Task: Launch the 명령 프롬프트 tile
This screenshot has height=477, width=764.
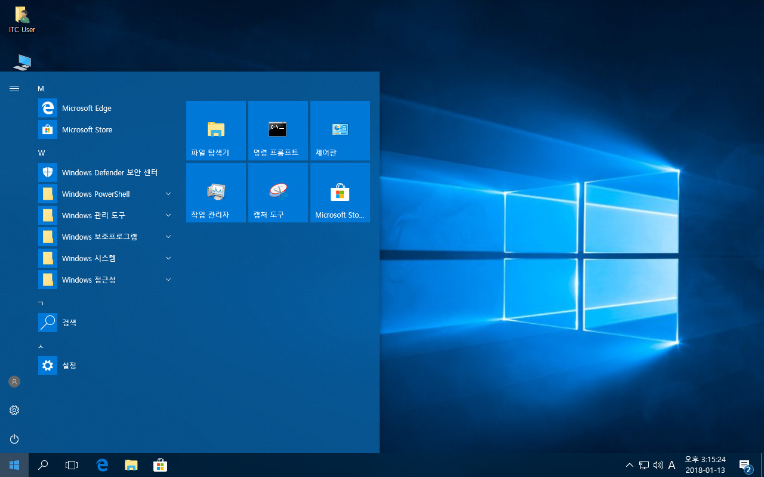Action: pos(278,131)
